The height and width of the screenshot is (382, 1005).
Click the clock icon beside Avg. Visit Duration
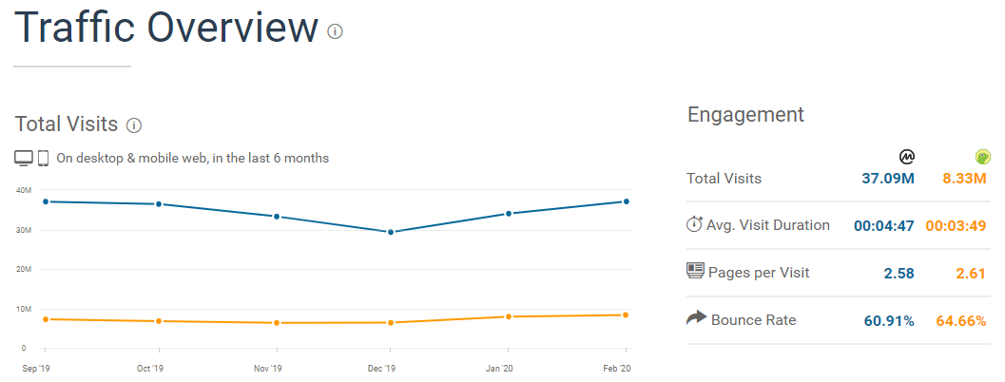tap(694, 225)
